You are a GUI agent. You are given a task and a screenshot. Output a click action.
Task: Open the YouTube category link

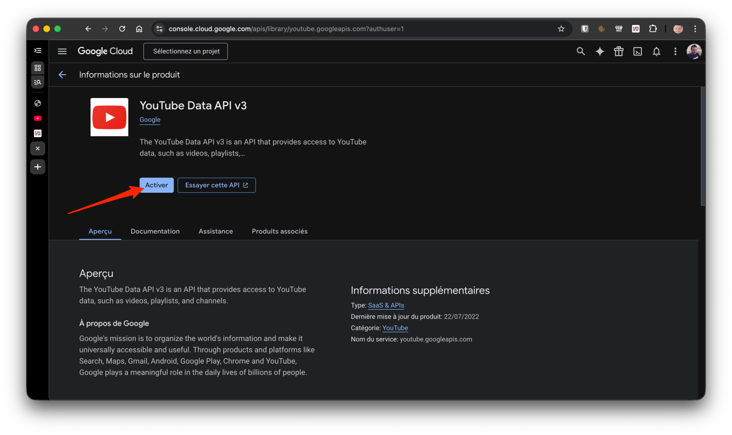[x=395, y=328]
